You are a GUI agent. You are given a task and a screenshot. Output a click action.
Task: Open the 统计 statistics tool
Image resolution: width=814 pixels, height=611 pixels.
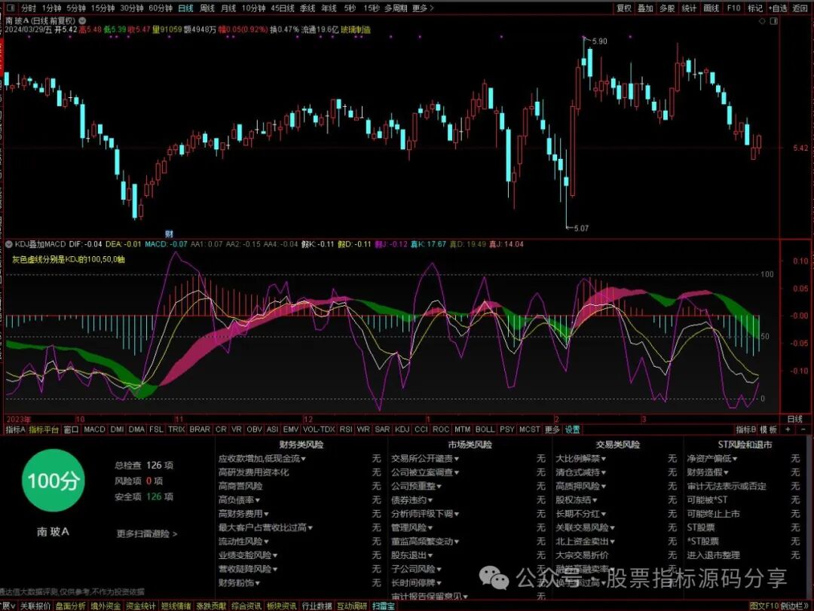coord(689,8)
